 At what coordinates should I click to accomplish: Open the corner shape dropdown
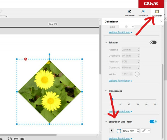coord(146,131)
